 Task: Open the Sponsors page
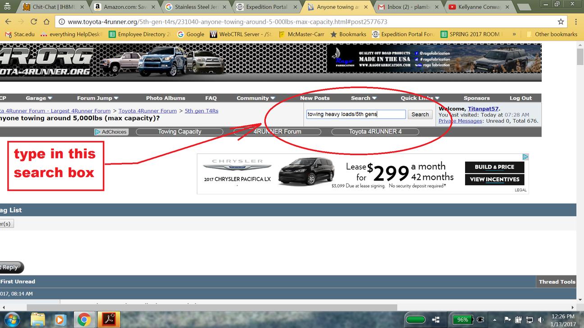477,98
